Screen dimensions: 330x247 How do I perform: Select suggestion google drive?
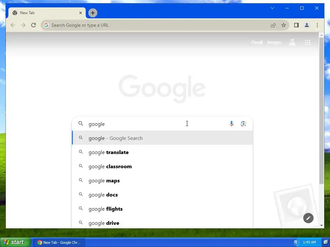point(162,223)
